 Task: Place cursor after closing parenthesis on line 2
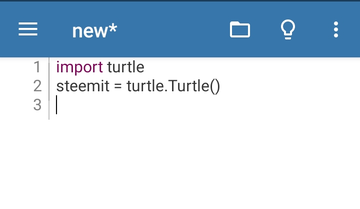220,86
